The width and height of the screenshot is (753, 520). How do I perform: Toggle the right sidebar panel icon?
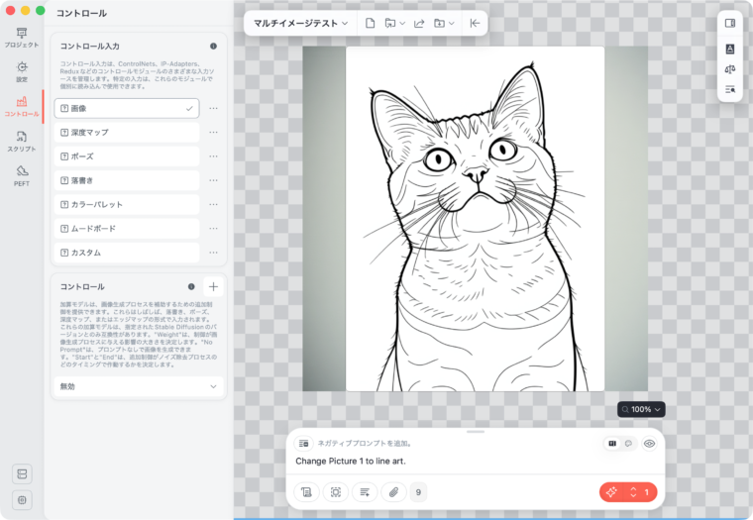(730, 23)
